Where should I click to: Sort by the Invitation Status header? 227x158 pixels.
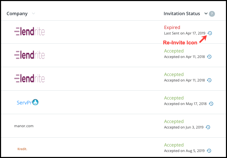tap(182, 14)
